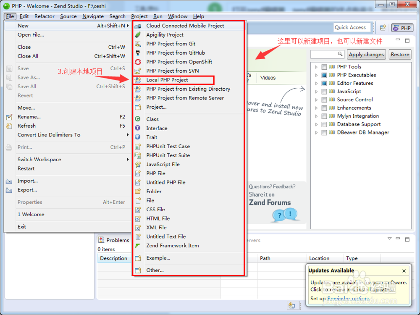Viewport: 420px width, 315px height.
Task: Expand the Database Support tree node
Action: (x=316, y=125)
